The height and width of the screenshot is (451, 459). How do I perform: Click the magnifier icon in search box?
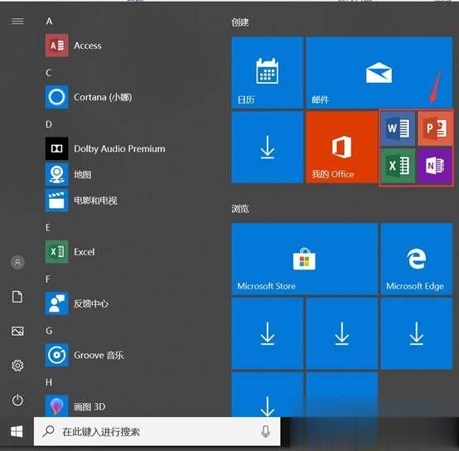click(x=49, y=431)
